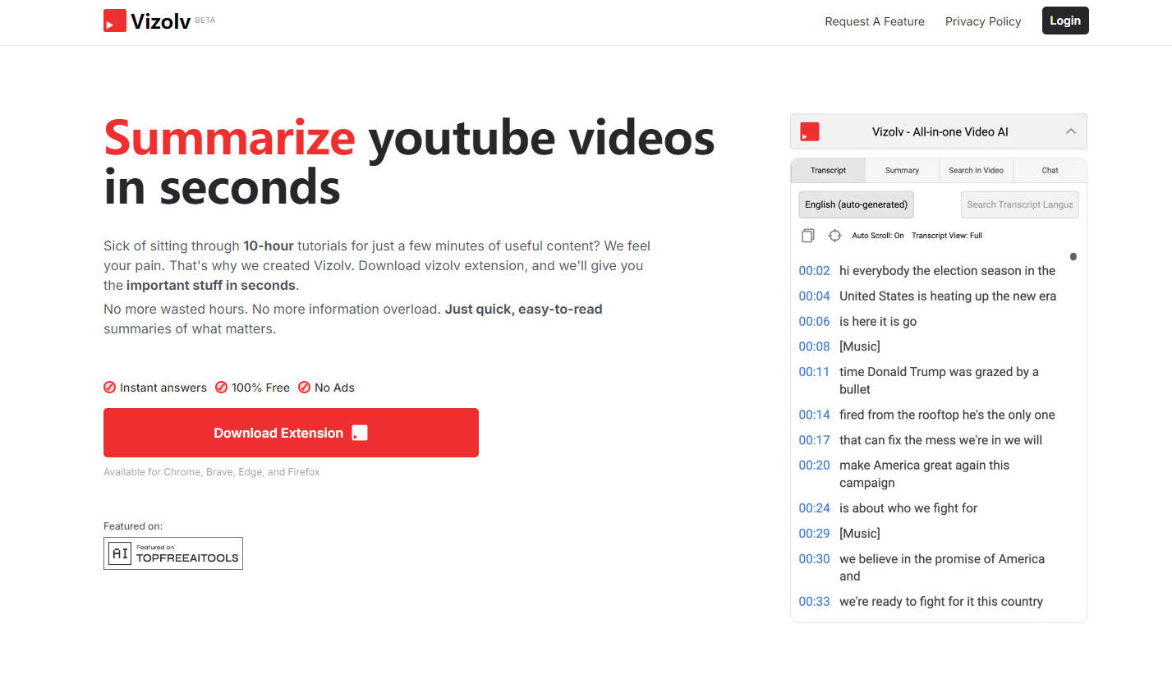Toggle Transcript View: Full mode
1172x693 pixels.
[x=946, y=236]
